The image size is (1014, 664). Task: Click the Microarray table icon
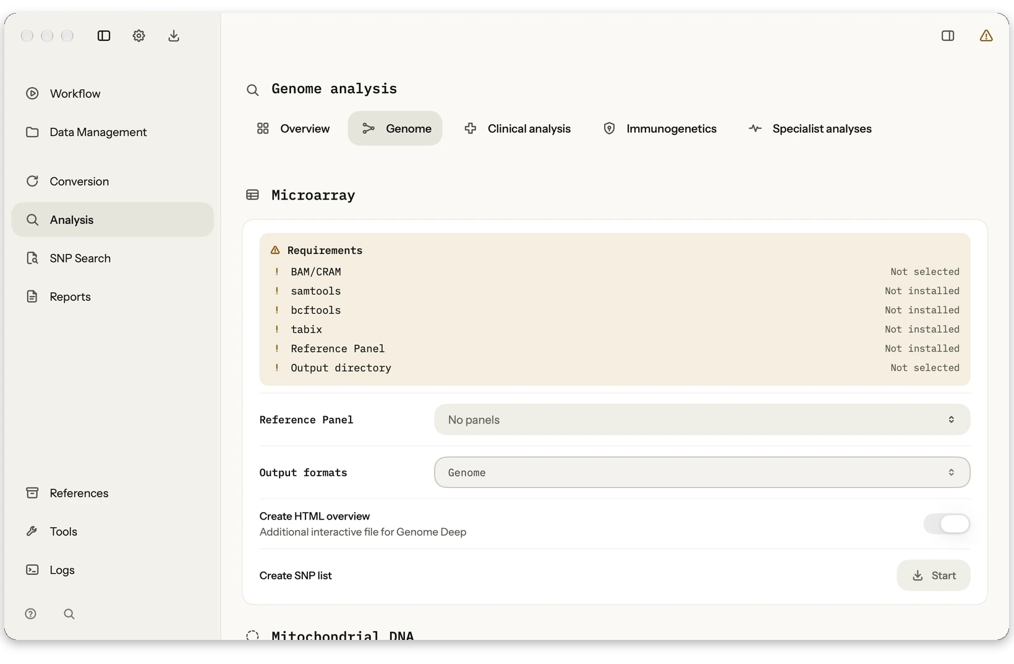tap(252, 195)
